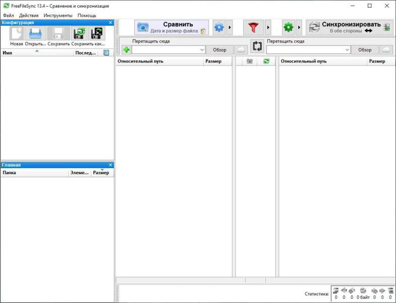
Task: Click middle column green sync action icon
Action: click(266, 61)
